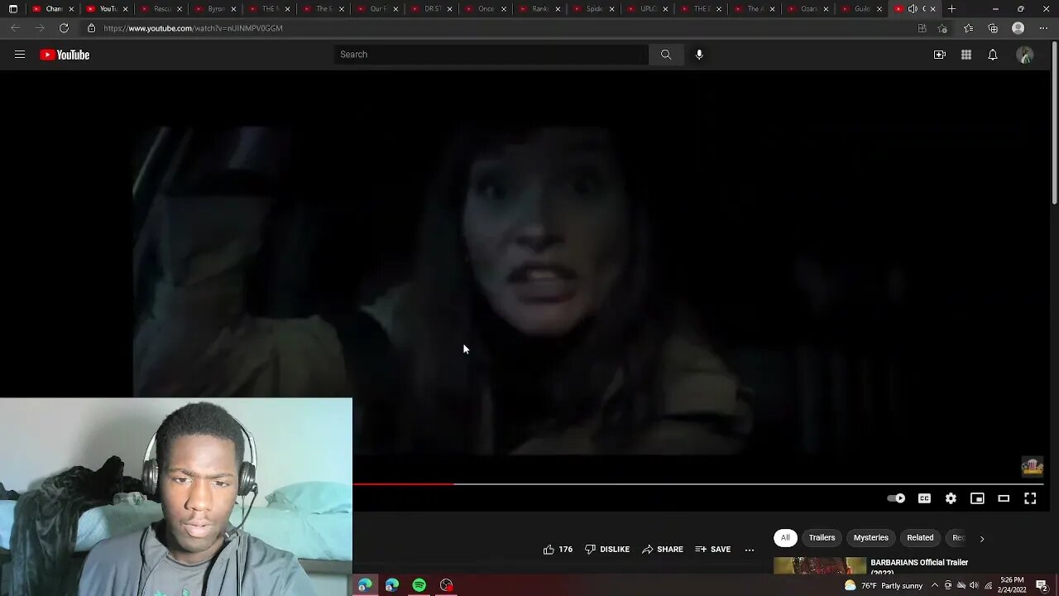The width and height of the screenshot is (1059, 596).
Task: Show more filter chips with the right arrow
Action: 982,539
